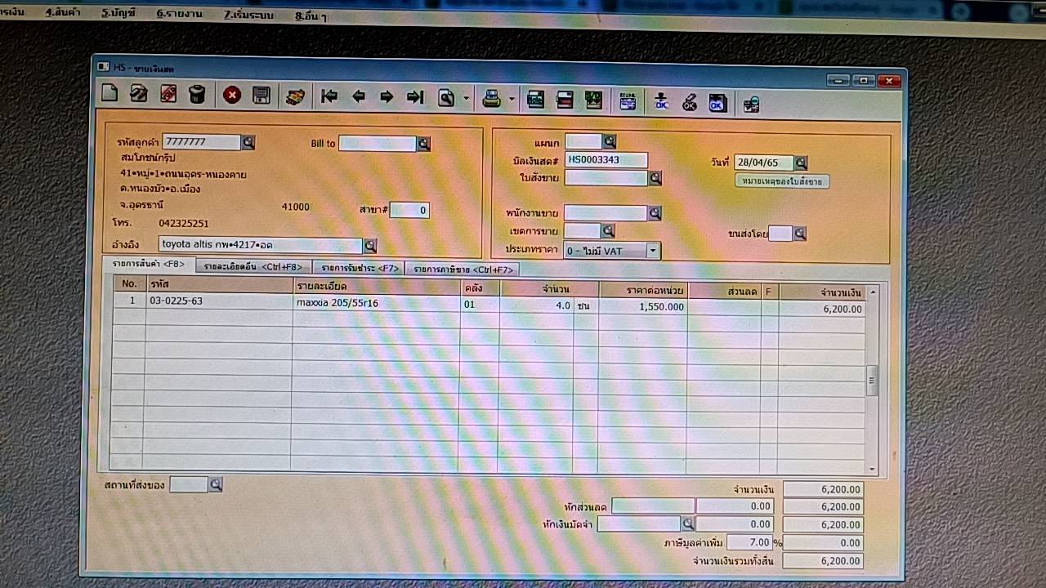The image size is (1046, 588).
Task: Go to the first record arrow
Action: point(329,96)
